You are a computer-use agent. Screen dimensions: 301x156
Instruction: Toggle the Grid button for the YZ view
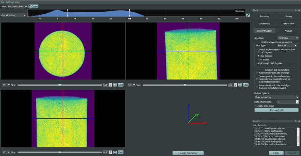[x=246, y=85]
